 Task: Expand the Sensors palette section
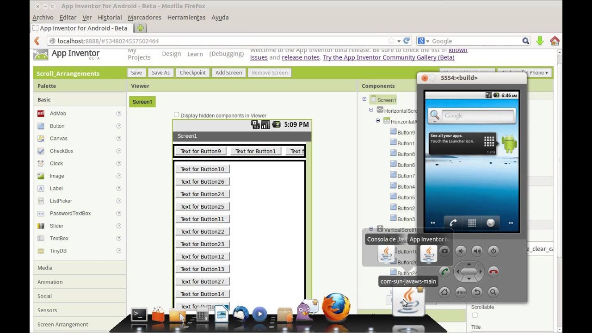pos(80,310)
